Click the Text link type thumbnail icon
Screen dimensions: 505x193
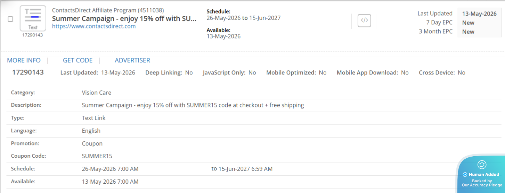pyautogui.click(x=33, y=18)
